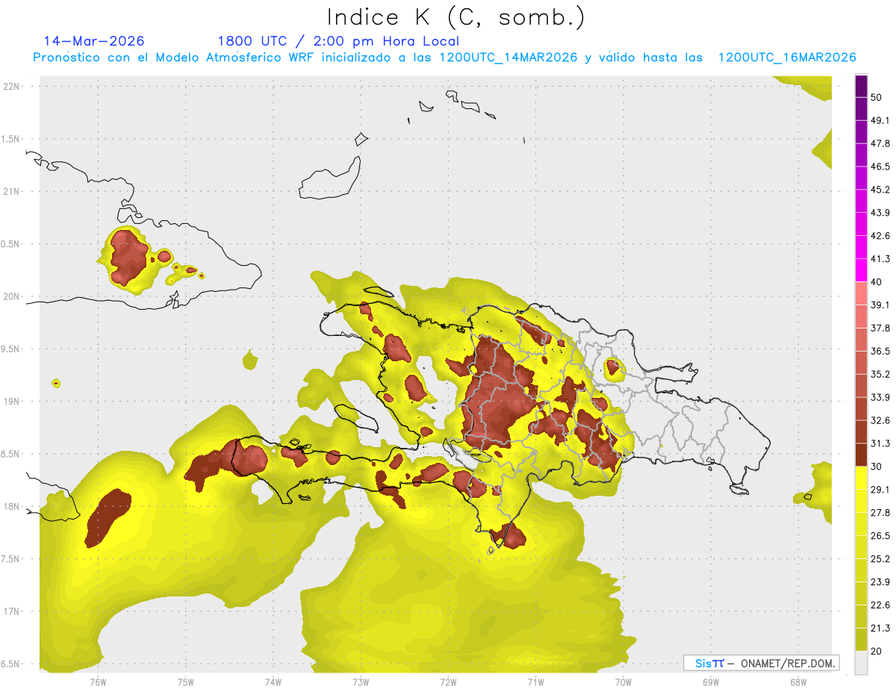Click the longitude axis label '71W'
The width and height of the screenshot is (896, 692).
click(x=535, y=682)
